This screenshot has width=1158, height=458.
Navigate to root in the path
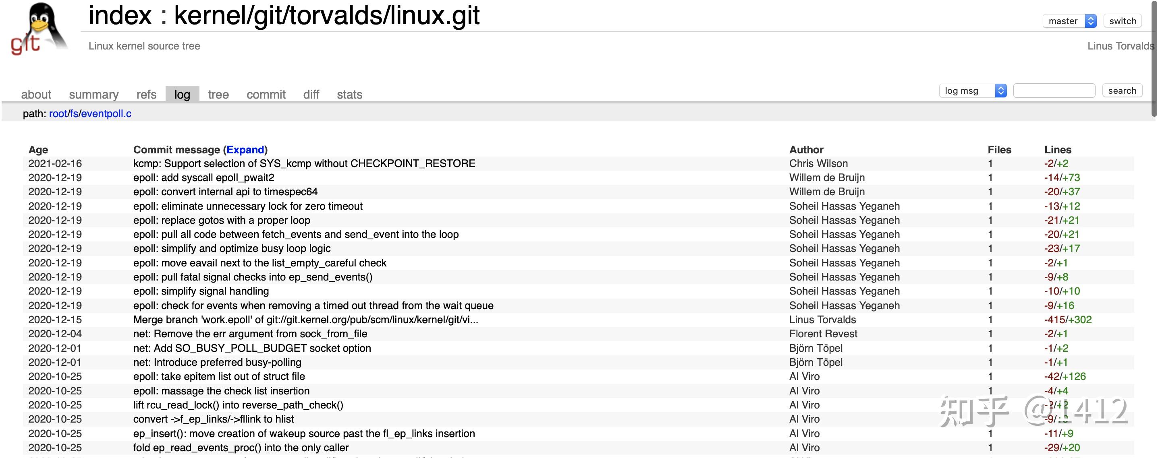coord(58,113)
